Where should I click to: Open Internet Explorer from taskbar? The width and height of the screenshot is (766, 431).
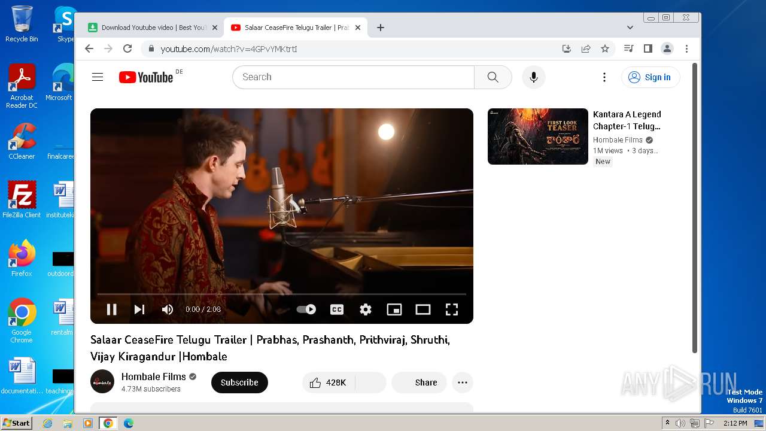click(x=48, y=423)
